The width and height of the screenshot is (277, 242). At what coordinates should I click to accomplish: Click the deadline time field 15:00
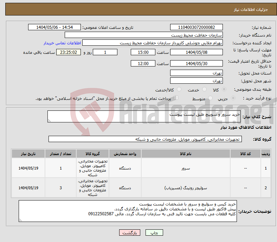(143, 52)
